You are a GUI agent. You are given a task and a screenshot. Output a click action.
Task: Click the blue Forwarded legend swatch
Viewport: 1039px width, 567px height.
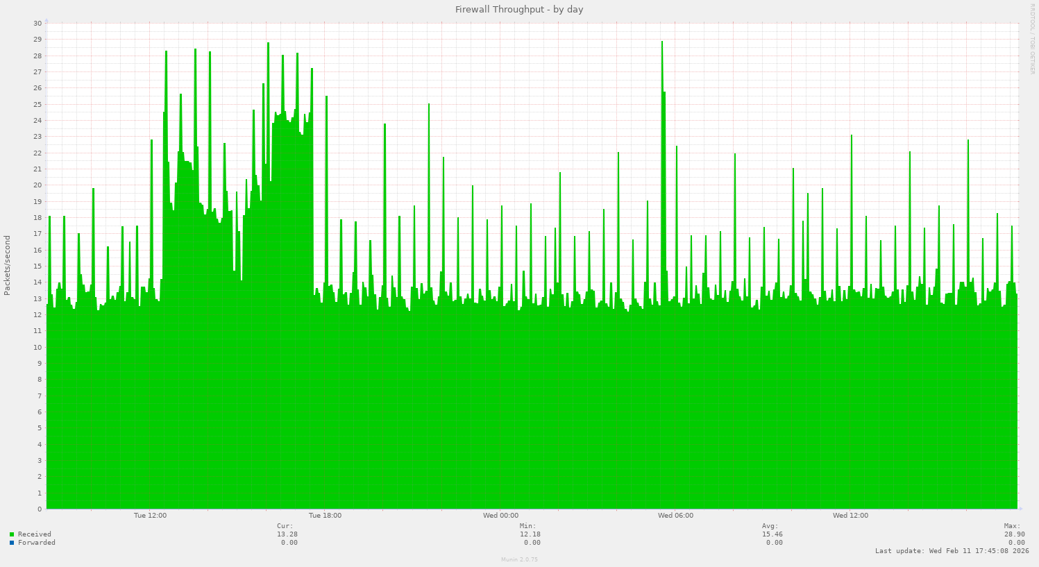point(10,543)
